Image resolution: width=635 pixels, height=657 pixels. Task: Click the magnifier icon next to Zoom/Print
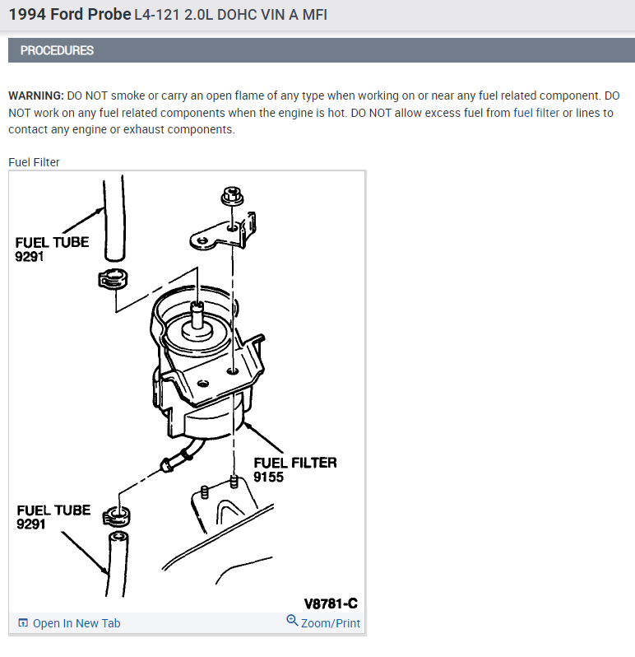point(292,620)
